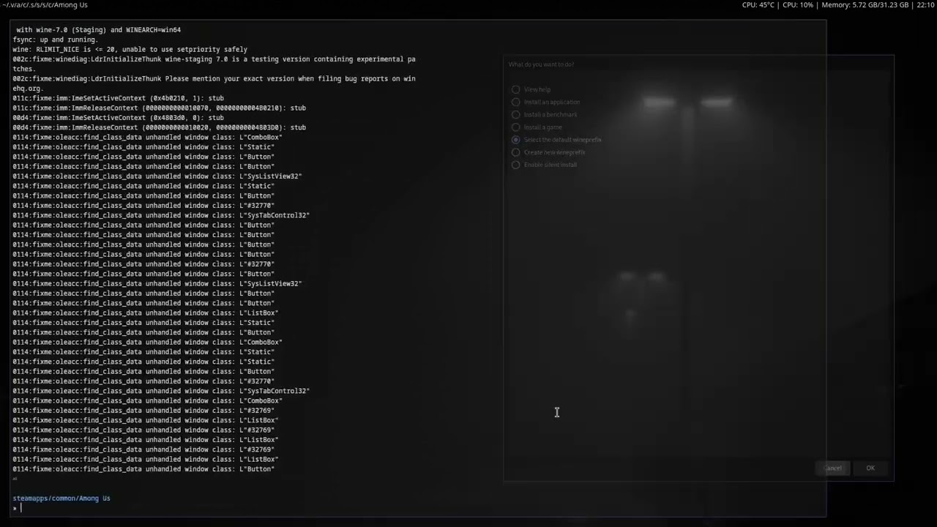Click the 22:10 clock in top bar
Viewport: 937px width, 527px height.
[925, 5]
